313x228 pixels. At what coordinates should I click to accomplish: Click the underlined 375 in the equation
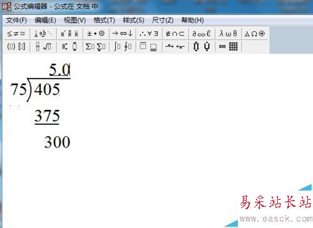coord(47,116)
